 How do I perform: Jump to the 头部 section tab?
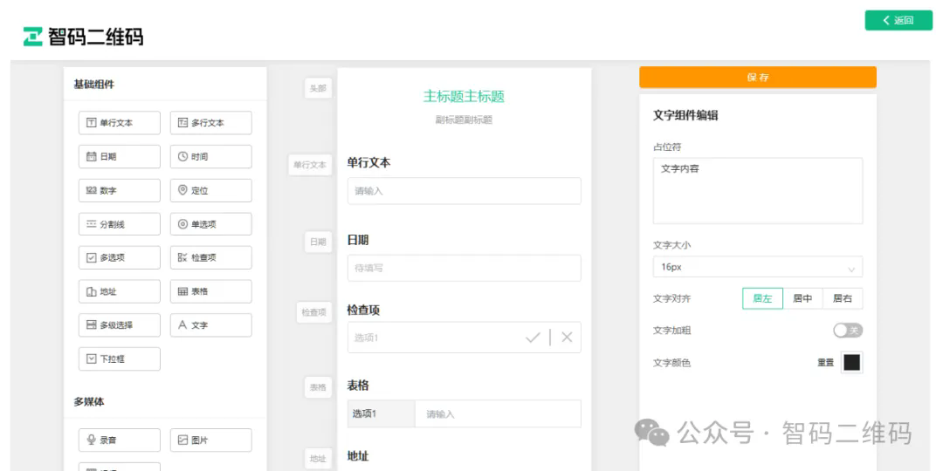coord(318,88)
